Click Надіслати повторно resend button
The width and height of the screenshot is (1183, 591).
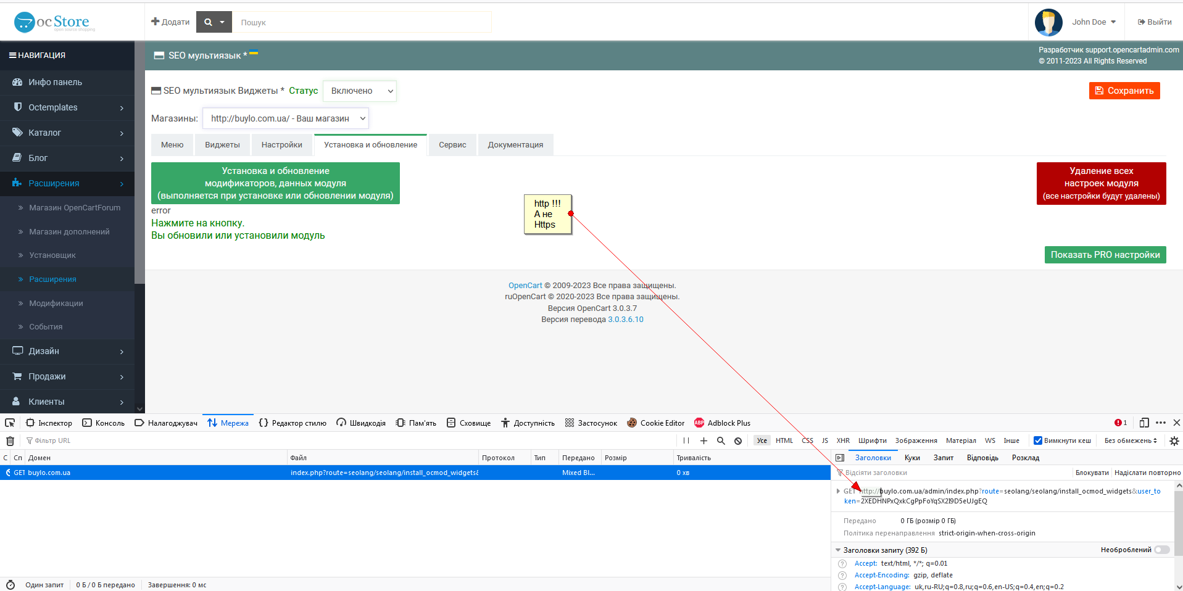[x=1147, y=473]
